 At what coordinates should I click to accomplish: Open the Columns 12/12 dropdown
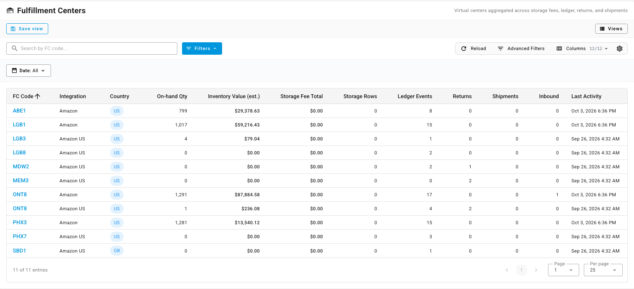point(582,48)
